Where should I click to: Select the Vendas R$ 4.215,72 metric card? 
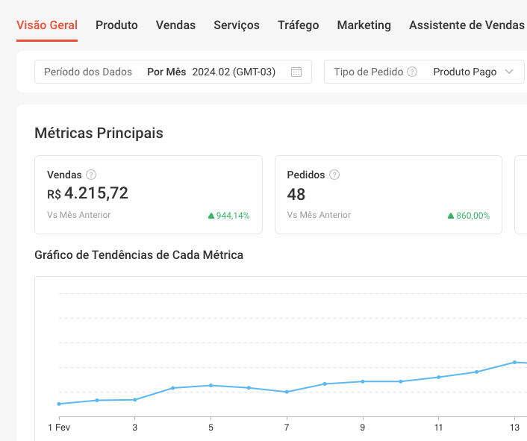149,195
